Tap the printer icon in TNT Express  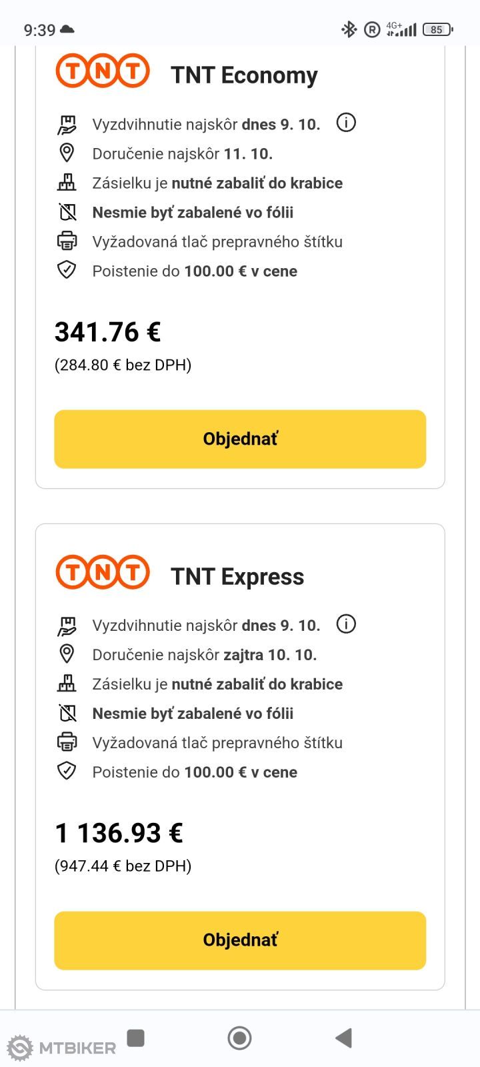(67, 742)
